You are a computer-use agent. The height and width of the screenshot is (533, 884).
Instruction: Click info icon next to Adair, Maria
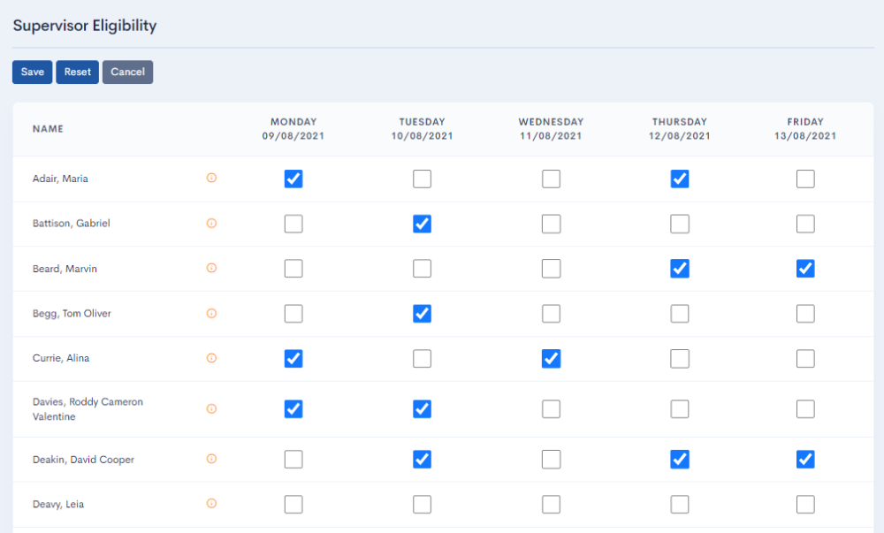point(211,178)
